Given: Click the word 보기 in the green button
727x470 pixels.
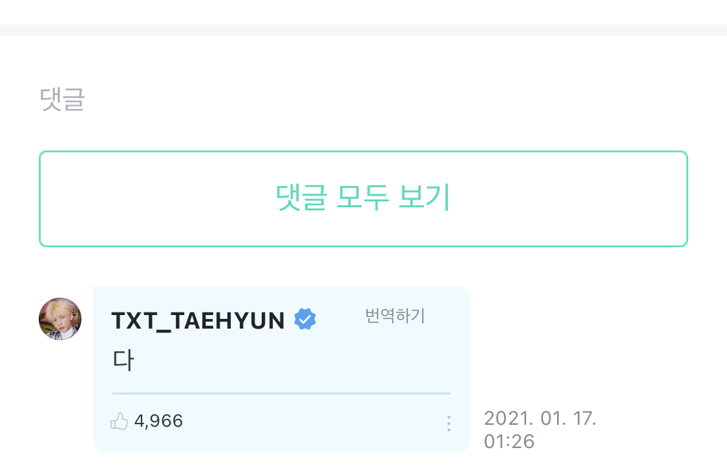Looking at the screenshot, I should pos(424,198).
